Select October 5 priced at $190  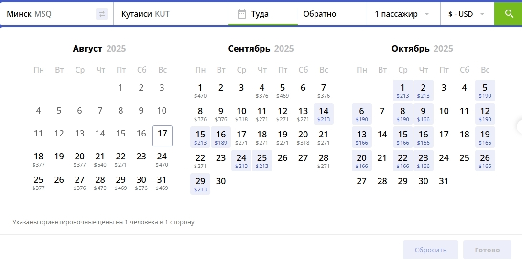coord(485,90)
